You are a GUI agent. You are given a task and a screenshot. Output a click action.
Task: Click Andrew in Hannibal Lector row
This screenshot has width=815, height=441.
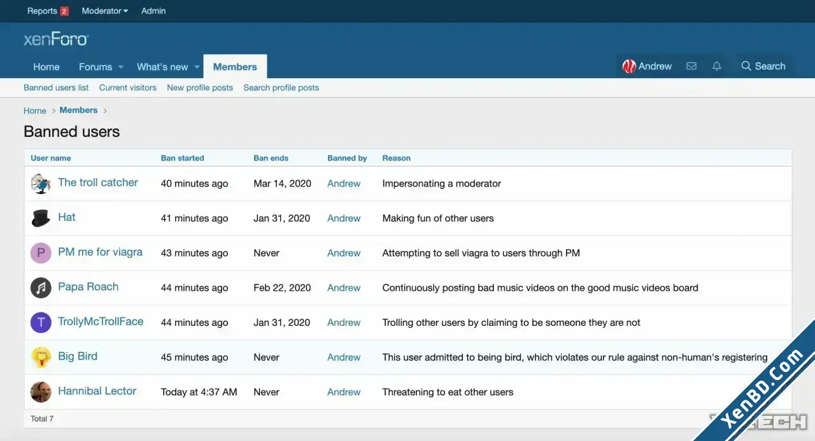pos(344,392)
